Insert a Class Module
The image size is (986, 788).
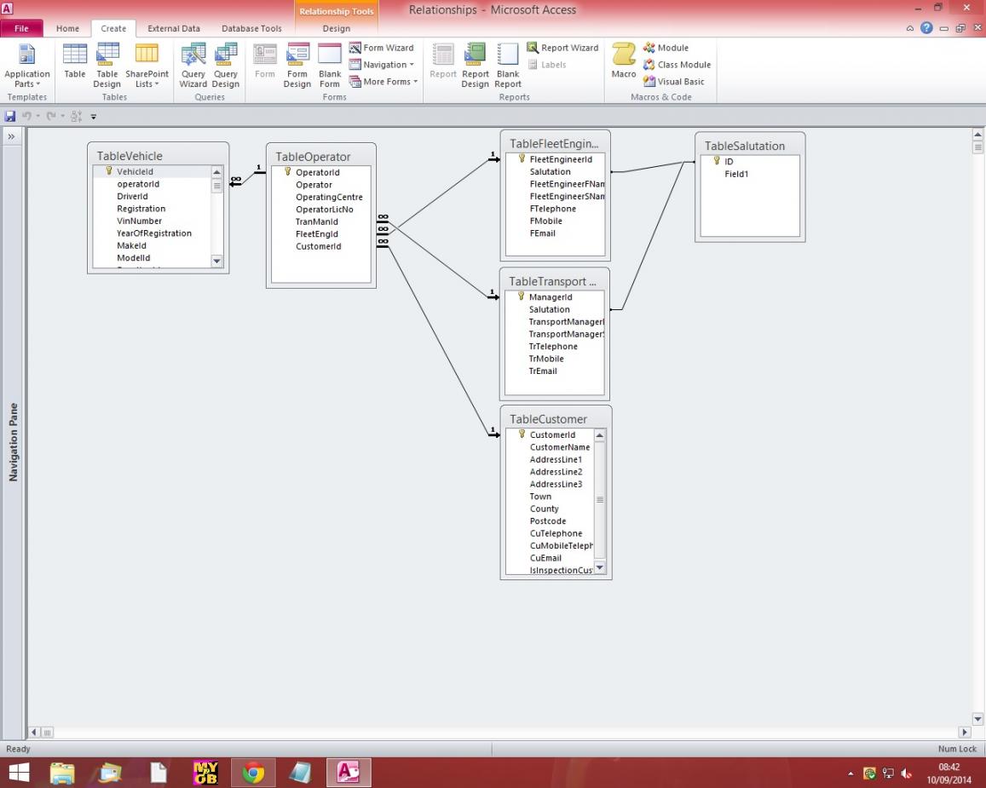(x=678, y=65)
